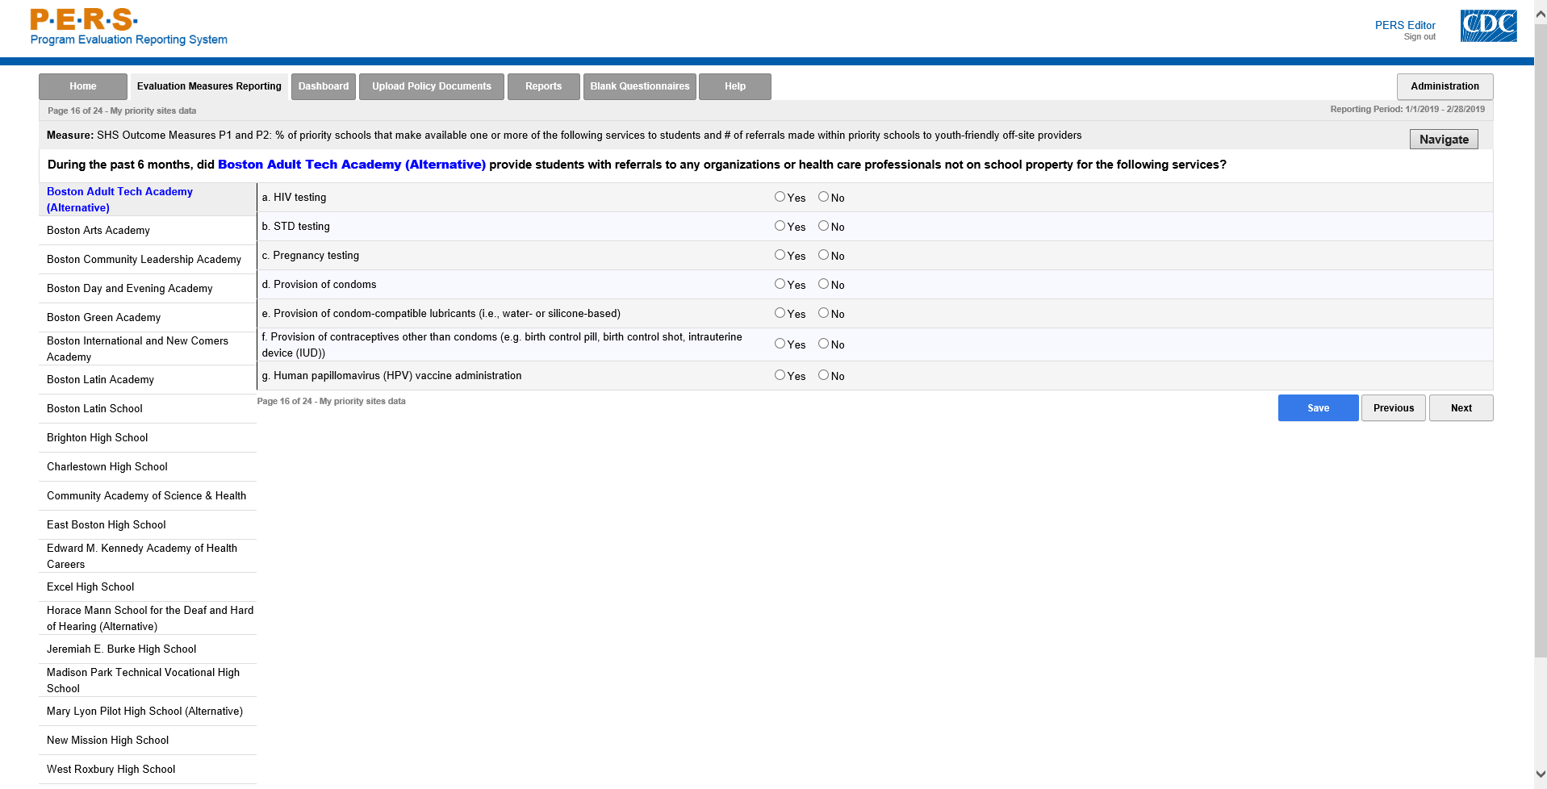Viewport: 1547px width, 789px height.
Task: Choose Boston Latin Academy
Action: click(x=148, y=380)
